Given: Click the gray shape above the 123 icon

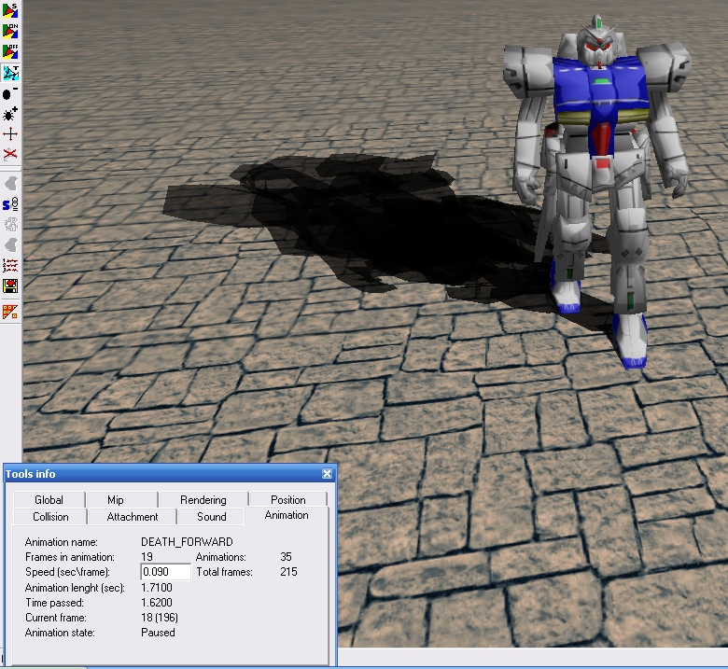Looking at the screenshot, I should pyautogui.click(x=10, y=245).
